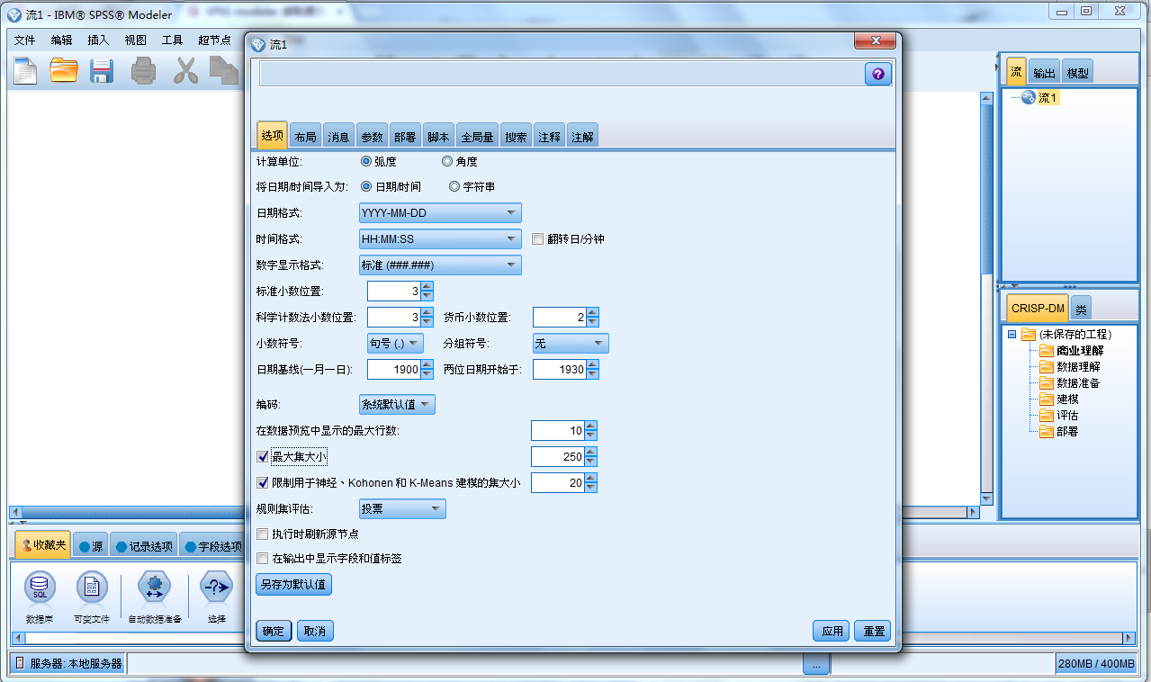Switch to 类 tab in project pane
Image resolution: width=1151 pixels, height=682 pixels.
pos(1081,309)
